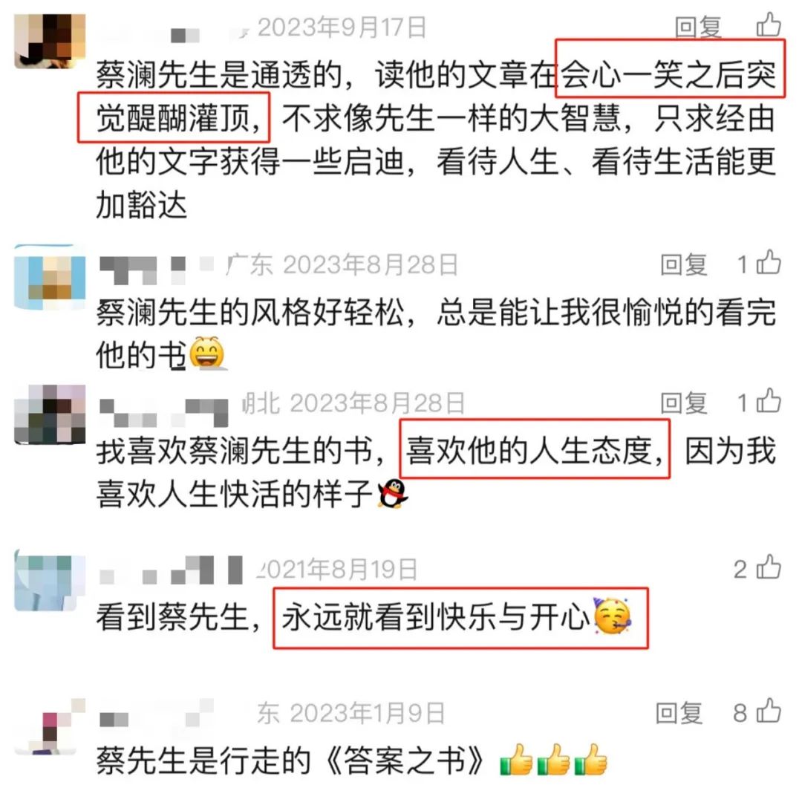Select the highlighted text 永远就看到快乐与开心

pyautogui.click(x=437, y=616)
